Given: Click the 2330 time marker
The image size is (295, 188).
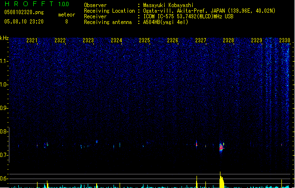Looking at the screenshot, I should pos(285,40).
